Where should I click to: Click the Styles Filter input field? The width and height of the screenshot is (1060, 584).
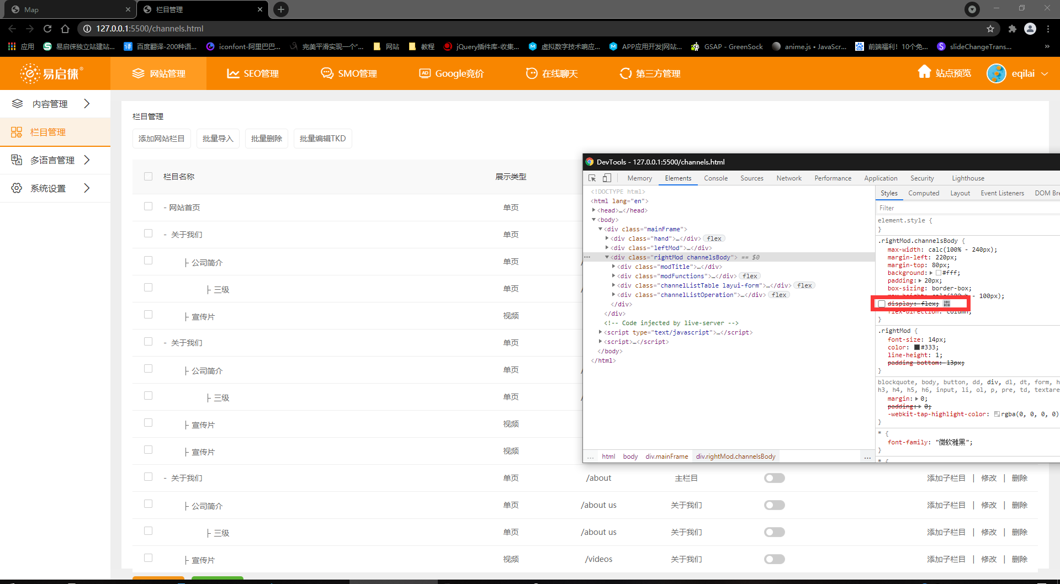(x=967, y=208)
